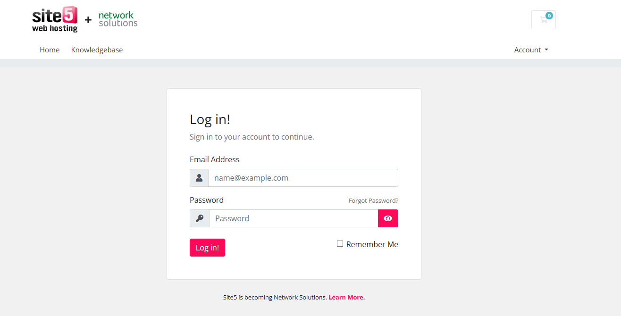The image size is (621, 316).
Task: Go to the Home menu item
Action: [50, 50]
